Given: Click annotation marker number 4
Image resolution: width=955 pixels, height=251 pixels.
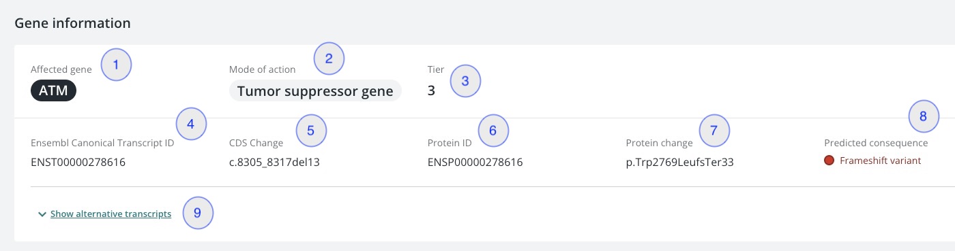Looking at the screenshot, I should click(191, 124).
